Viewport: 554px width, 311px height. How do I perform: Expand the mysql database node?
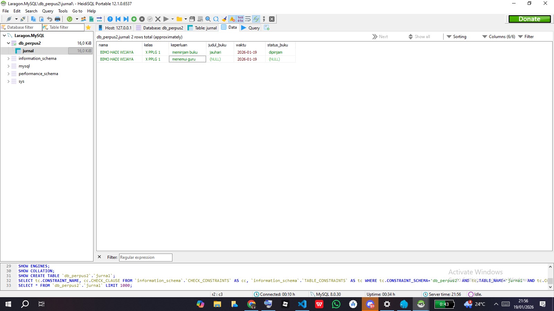(x=8, y=66)
